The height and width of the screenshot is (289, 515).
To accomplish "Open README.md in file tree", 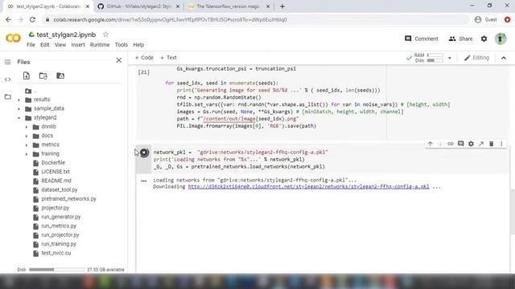I will pyautogui.click(x=56, y=181).
